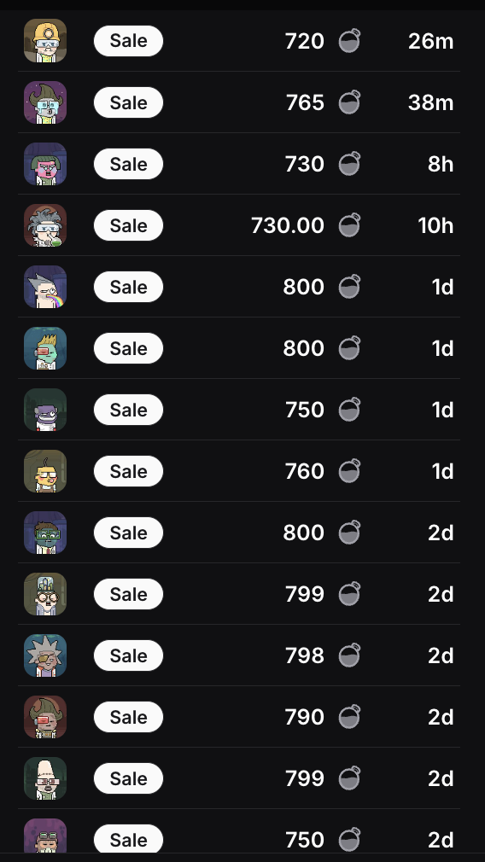This screenshot has height=862, width=485.
Task: Click the flask currency icon beside 720
Action: [x=349, y=41]
